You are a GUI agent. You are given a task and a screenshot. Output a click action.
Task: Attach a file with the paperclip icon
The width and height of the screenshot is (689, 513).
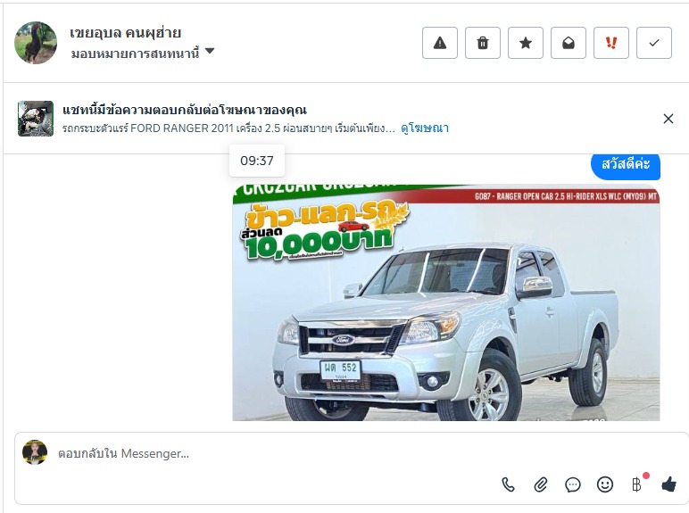pyautogui.click(x=541, y=484)
